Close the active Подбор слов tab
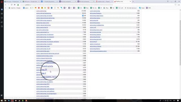The height and width of the screenshot is (102, 181). (x=130, y=1)
